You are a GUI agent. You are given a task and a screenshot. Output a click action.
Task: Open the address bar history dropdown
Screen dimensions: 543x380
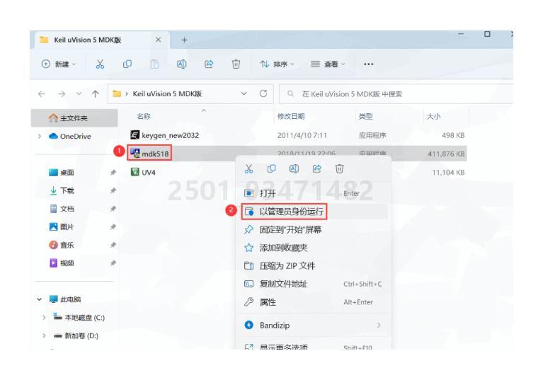click(x=244, y=93)
